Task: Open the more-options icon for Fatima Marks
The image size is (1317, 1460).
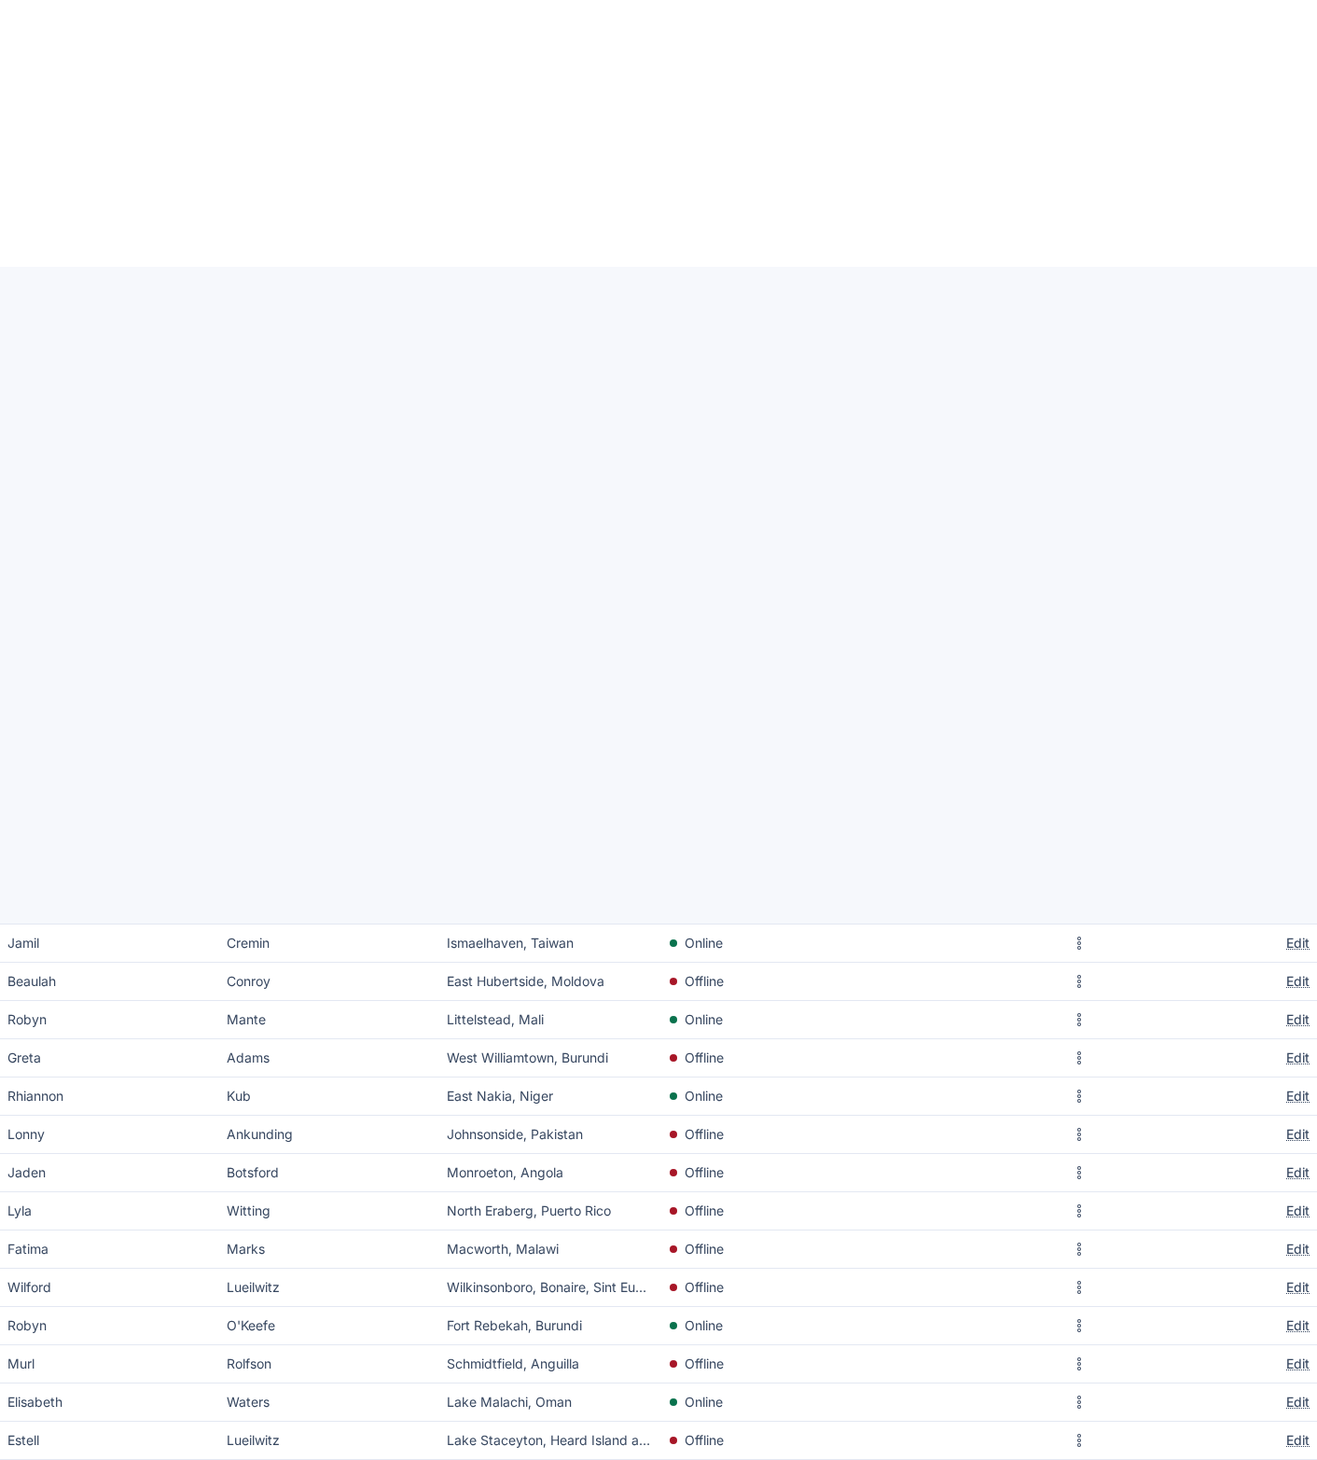Action: [1079, 1249]
